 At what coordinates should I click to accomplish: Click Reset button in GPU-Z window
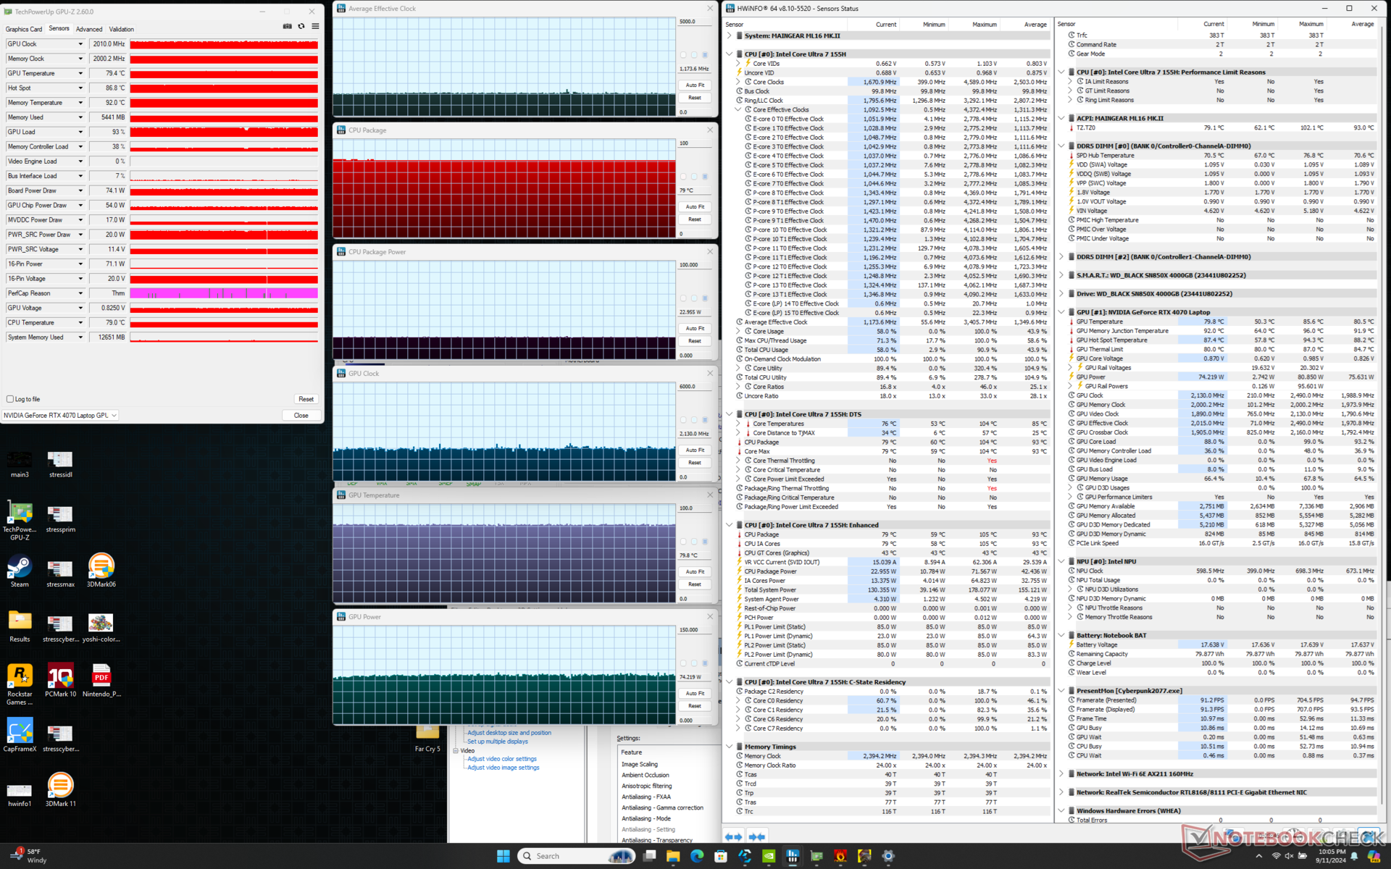pyautogui.click(x=306, y=399)
